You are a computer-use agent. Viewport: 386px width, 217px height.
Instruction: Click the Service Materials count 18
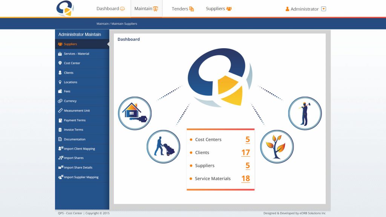245,179
